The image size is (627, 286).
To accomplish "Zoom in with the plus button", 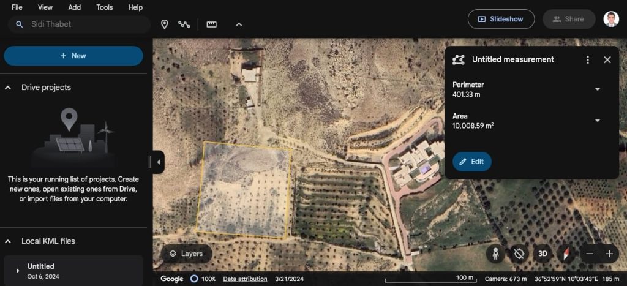I will click(x=609, y=254).
